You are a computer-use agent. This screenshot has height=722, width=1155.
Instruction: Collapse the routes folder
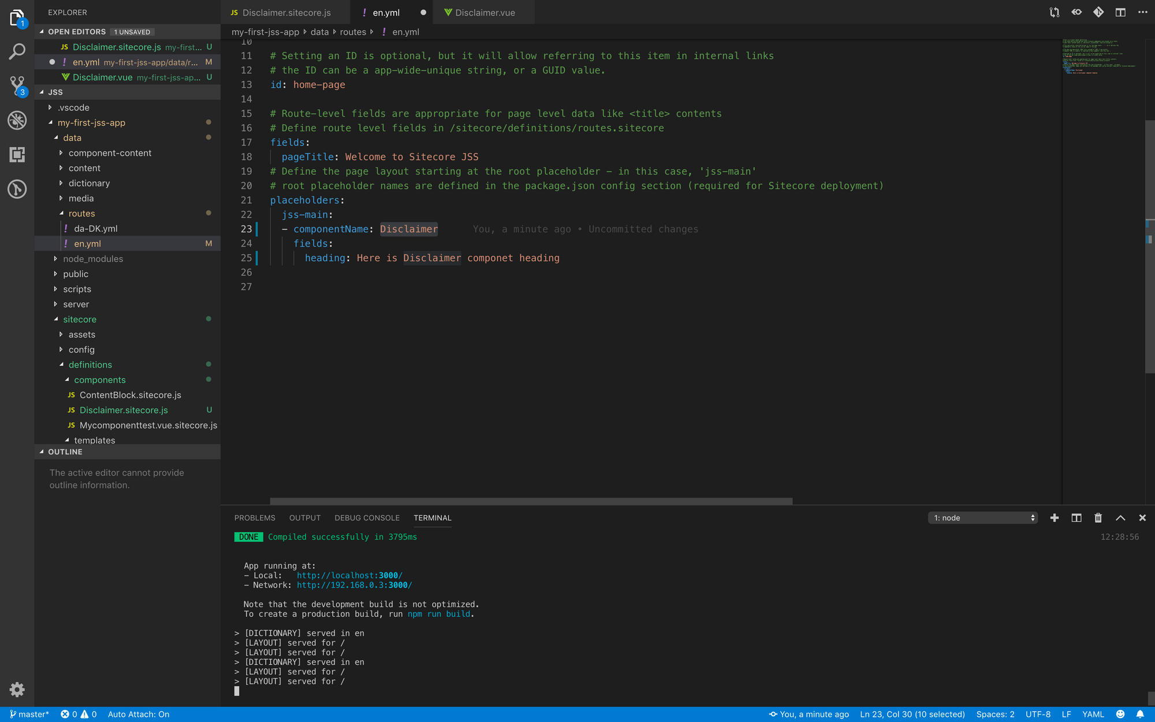pos(127,213)
